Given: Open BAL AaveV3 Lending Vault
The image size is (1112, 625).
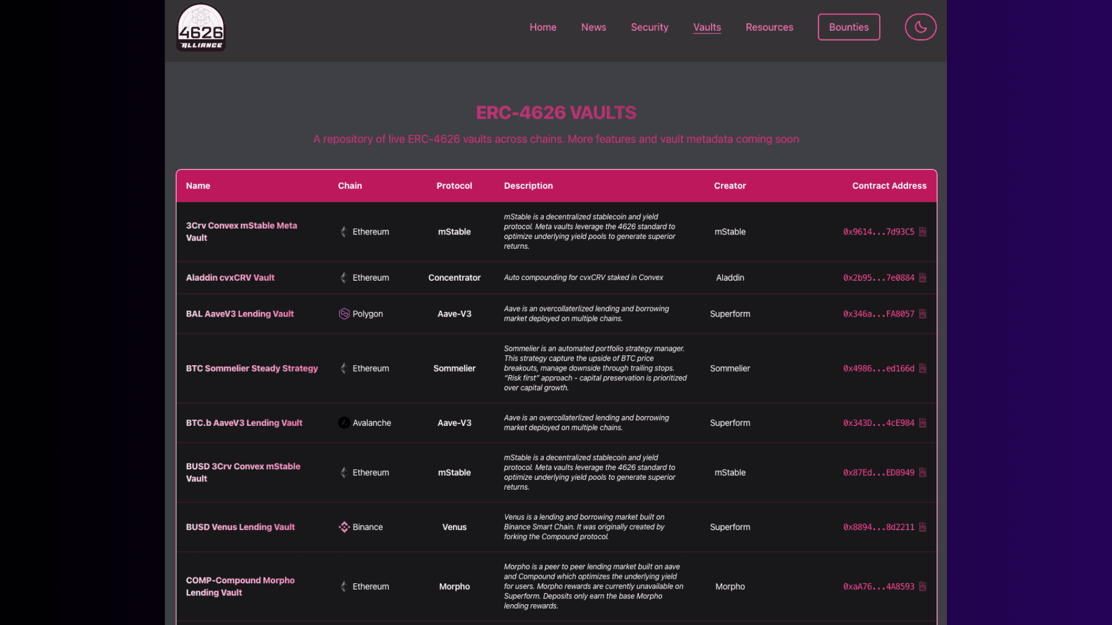Looking at the screenshot, I should tap(240, 314).
